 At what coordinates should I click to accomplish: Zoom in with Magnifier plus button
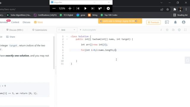point(70,9)
